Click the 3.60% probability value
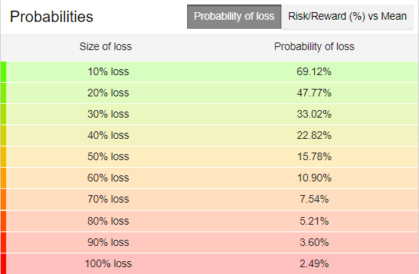 tap(314, 243)
